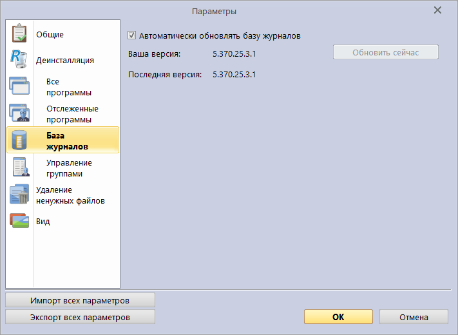The height and width of the screenshot is (335, 458).
Task: Click the General clipboard icon
Action: pos(19,33)
